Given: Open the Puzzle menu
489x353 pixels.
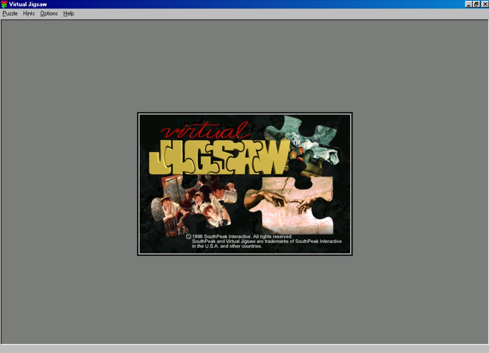Looking at the screenshot, I should pos(10,13).
